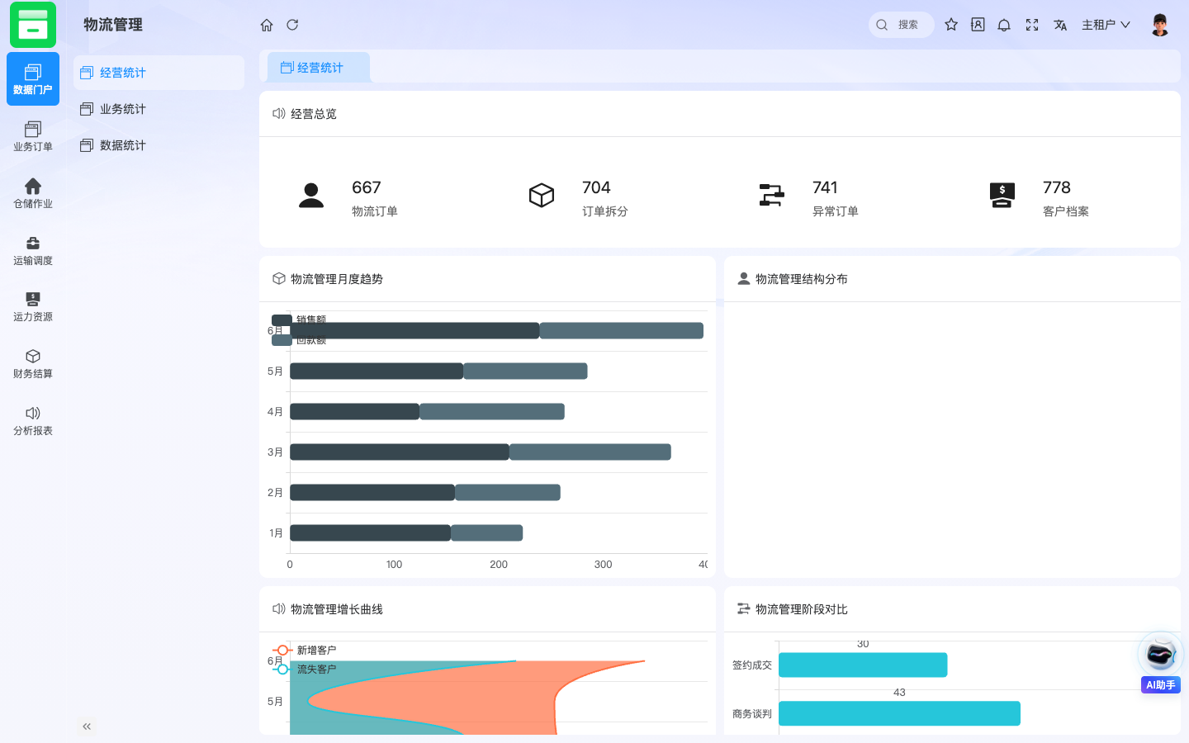Click the speaker icon beside 物流管理增长曲线
Screen dimensions: 1189x743
tap(279, 608)
